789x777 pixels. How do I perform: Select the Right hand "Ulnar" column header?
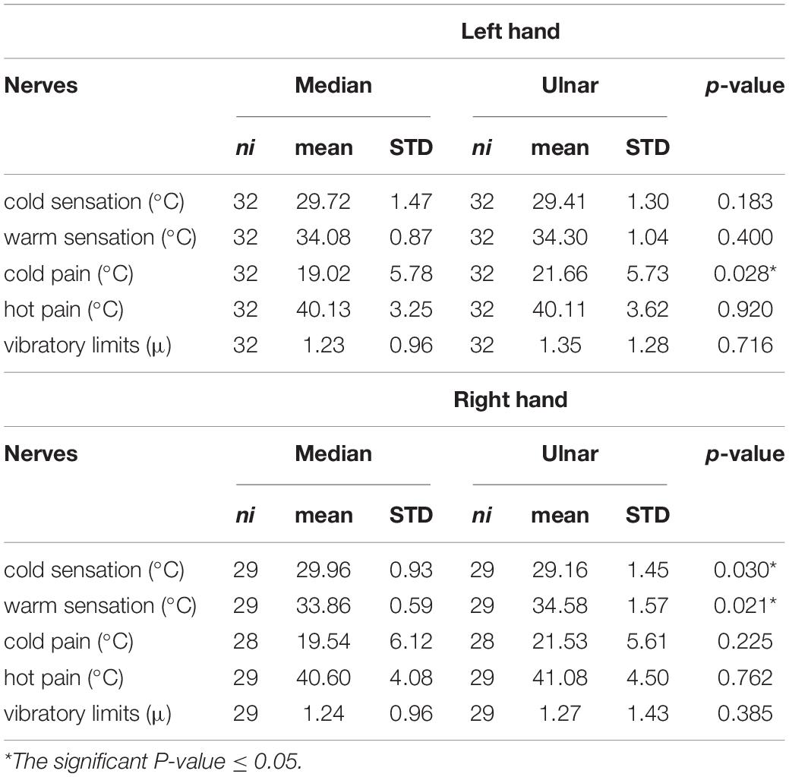570,453
